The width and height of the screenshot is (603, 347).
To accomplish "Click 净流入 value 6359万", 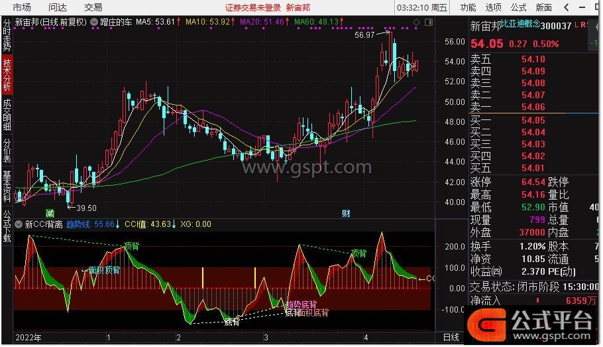I will point(580,301).
